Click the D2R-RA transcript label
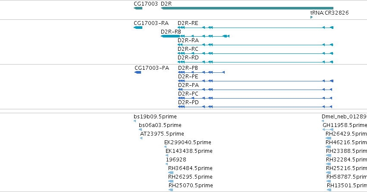 [x=188, y=40]
